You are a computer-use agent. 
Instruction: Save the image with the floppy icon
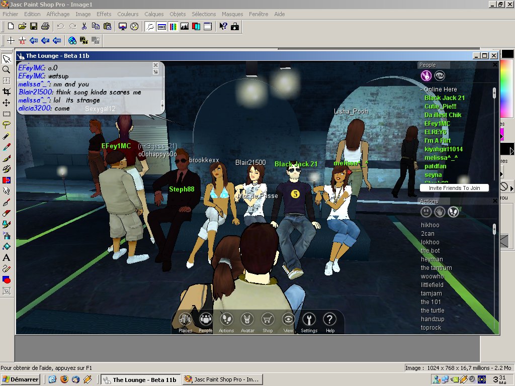click(x=34, y=26)
